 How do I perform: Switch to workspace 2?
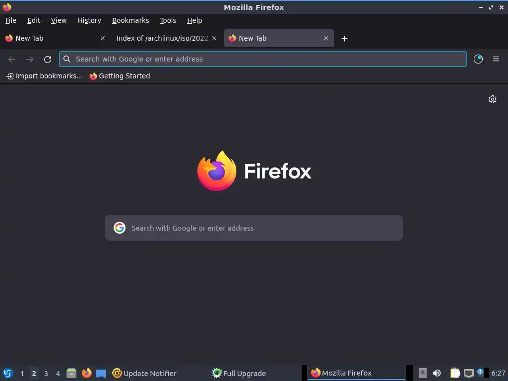pos(34,373)
